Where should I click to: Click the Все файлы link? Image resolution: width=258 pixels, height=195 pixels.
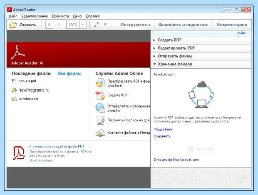[70, 73]
